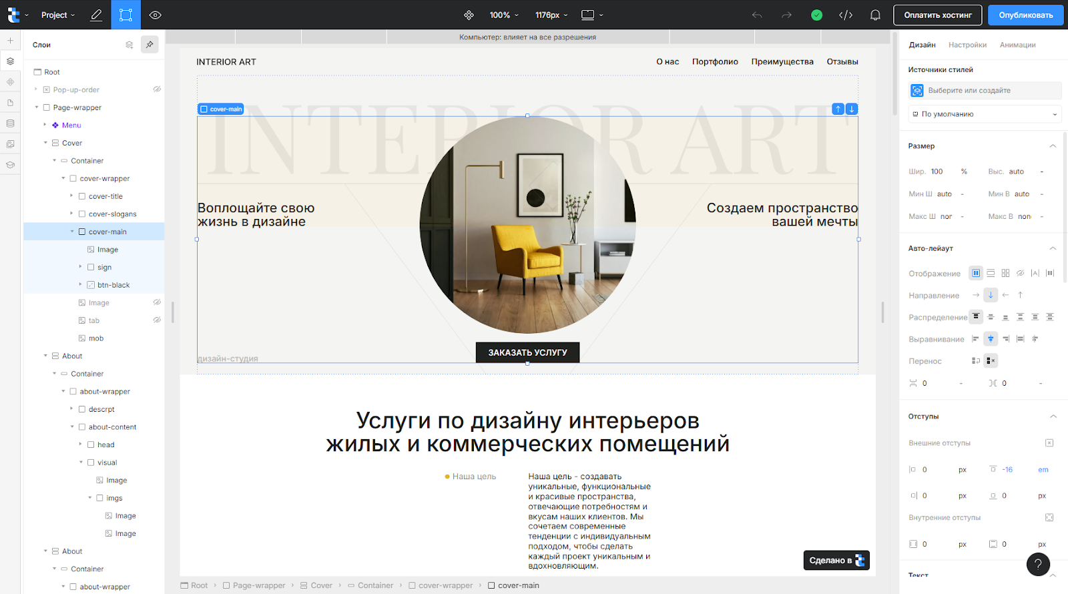Click Опубликовать button
This screenshot has height=594, width=1068.
1026,15
